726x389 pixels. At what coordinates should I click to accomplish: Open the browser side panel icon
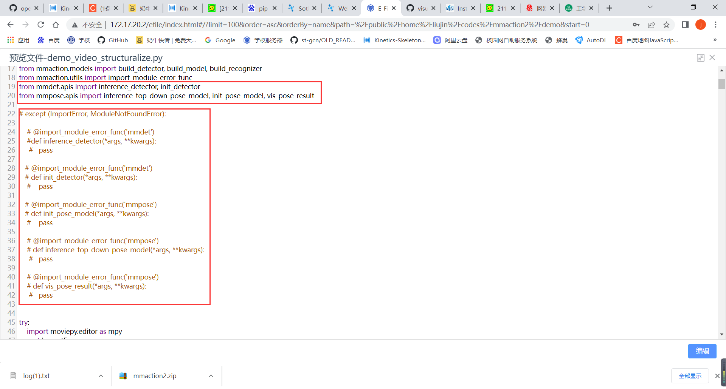point(685,25)
